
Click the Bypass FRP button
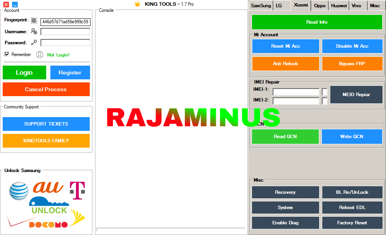coord(352,63)
